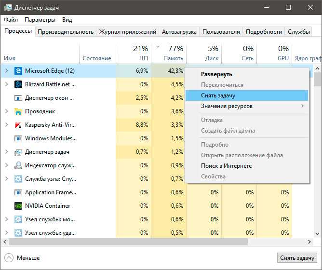Viewport: 322px width, 270px height.
Task: Click the NVIDIA Container icon
Action: click(x=18, y=206)
